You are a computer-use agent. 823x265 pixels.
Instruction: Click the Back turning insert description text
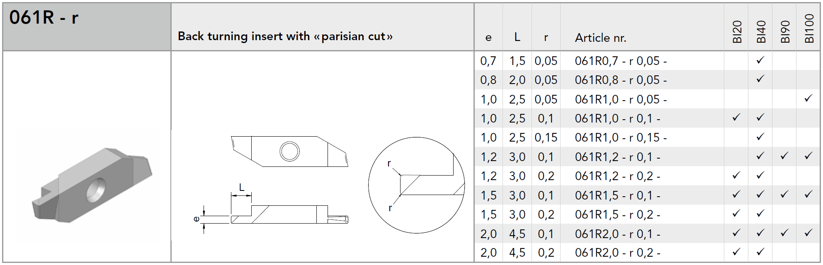click(285, 36)
